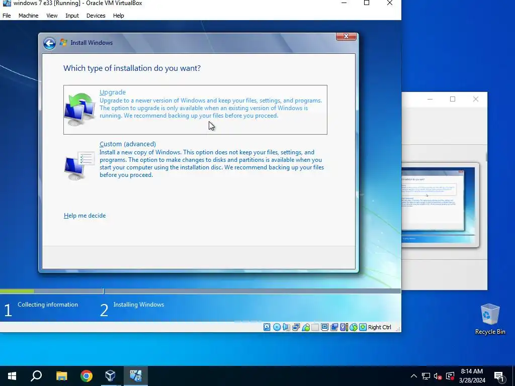The image size is (515, 386).
Task: Click the display settings status icon
Action: (324, 327)
